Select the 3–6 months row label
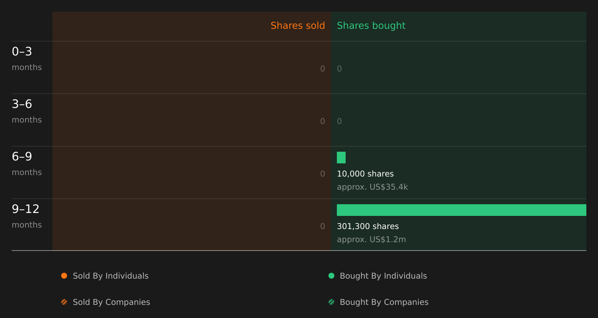Image resolution: width=598 pixels, height=318 pixels. point(27,111)
